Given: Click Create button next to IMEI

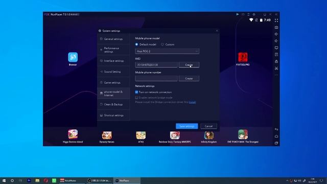Looking at the screenshot, I should tap(189, 65).
